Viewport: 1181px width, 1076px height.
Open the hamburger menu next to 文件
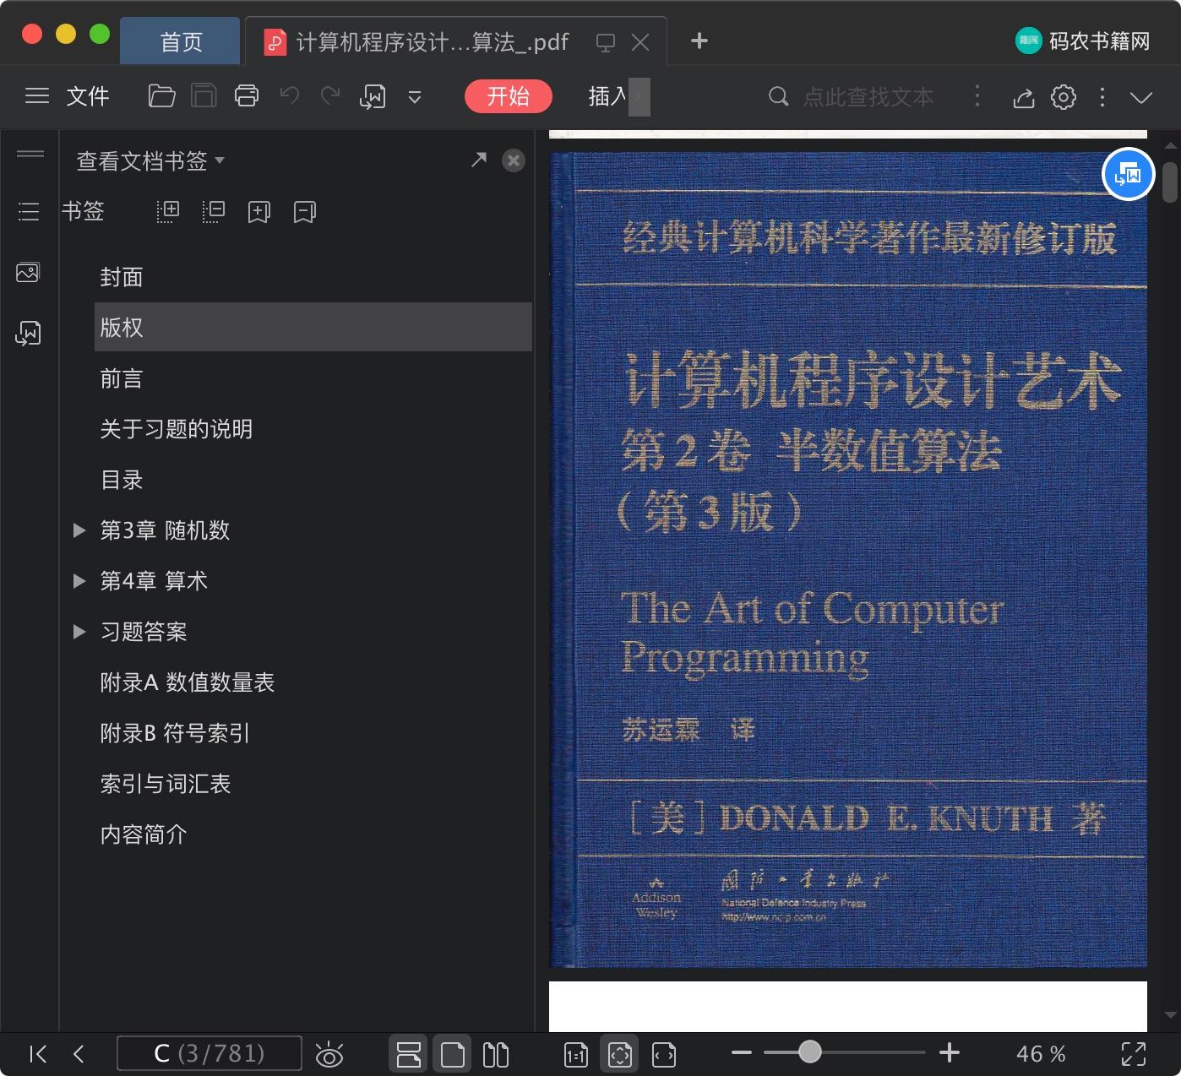click(x=37, y=96)
